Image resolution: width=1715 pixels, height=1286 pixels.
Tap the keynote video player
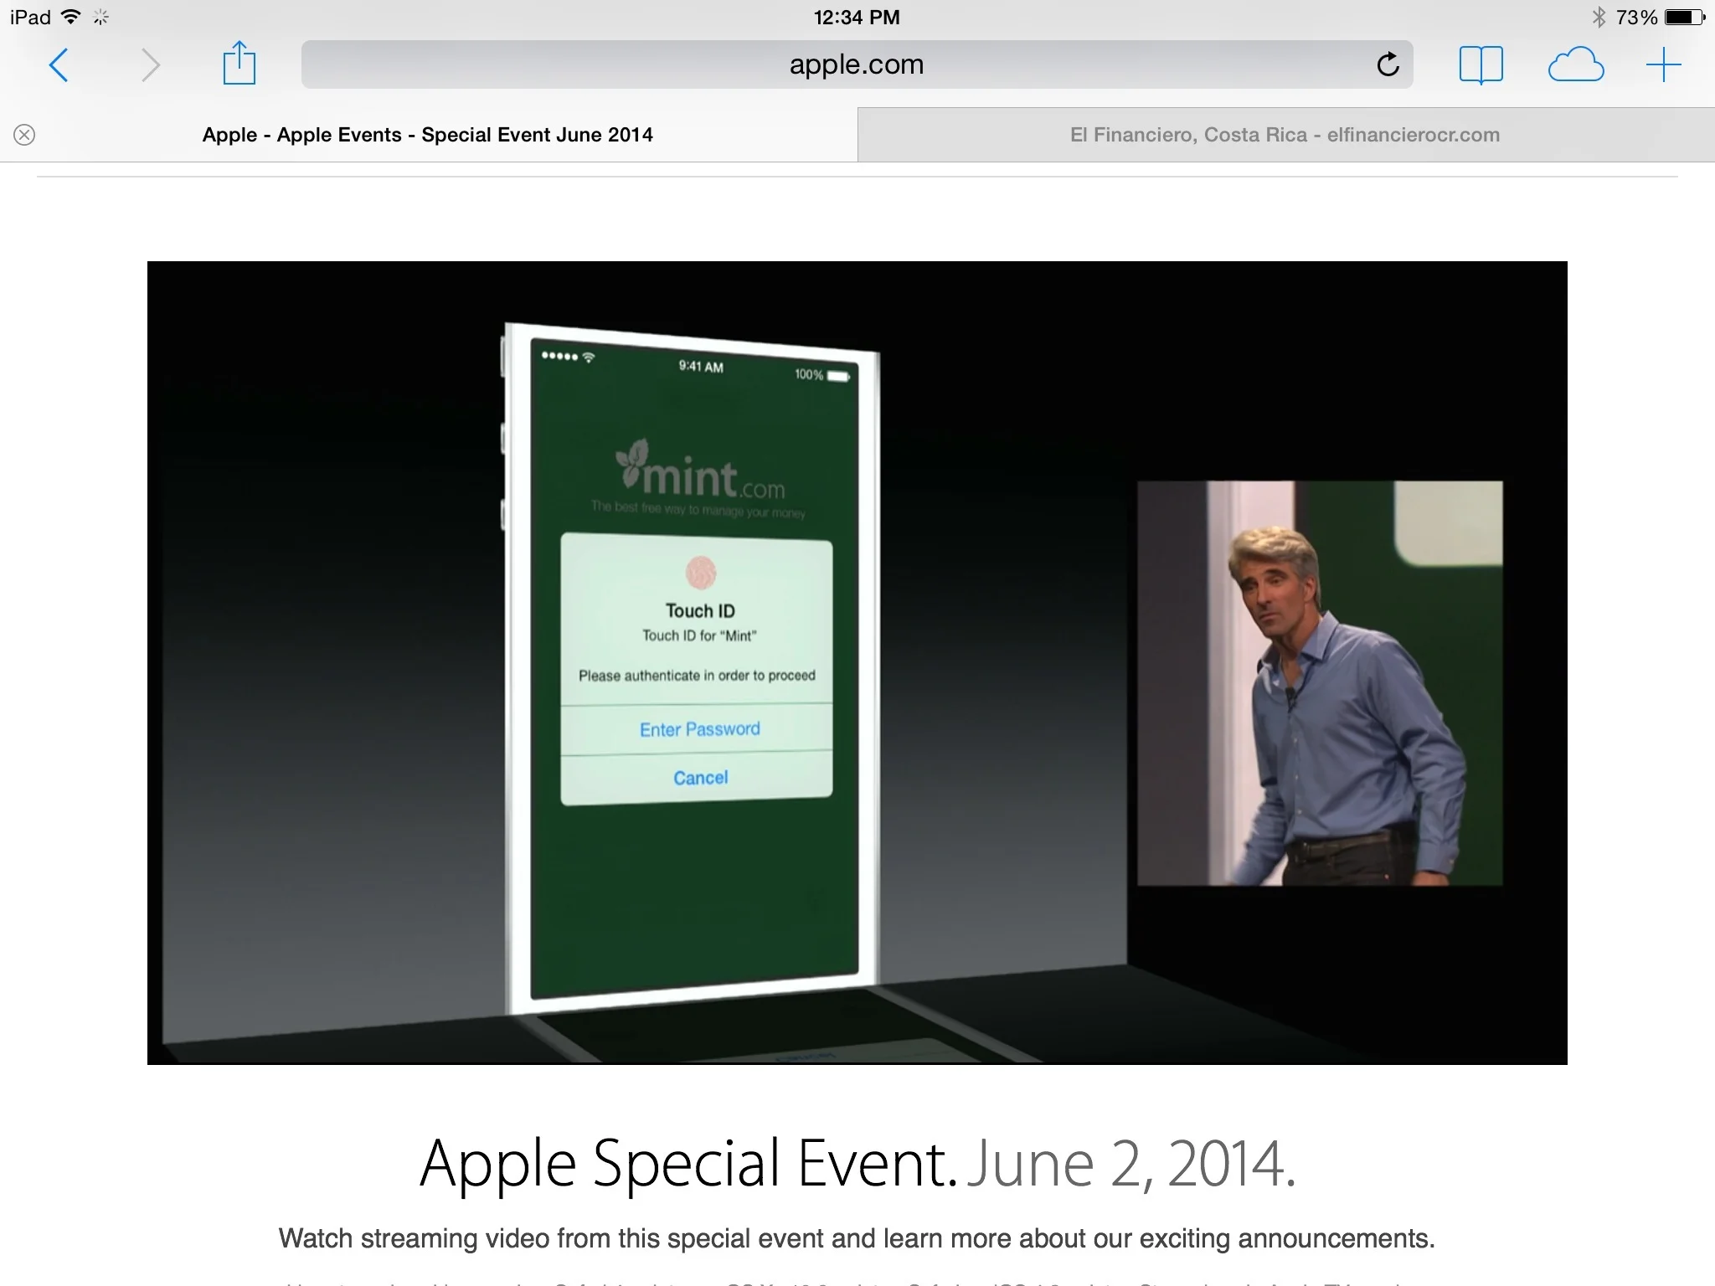(x=857, y=662)
